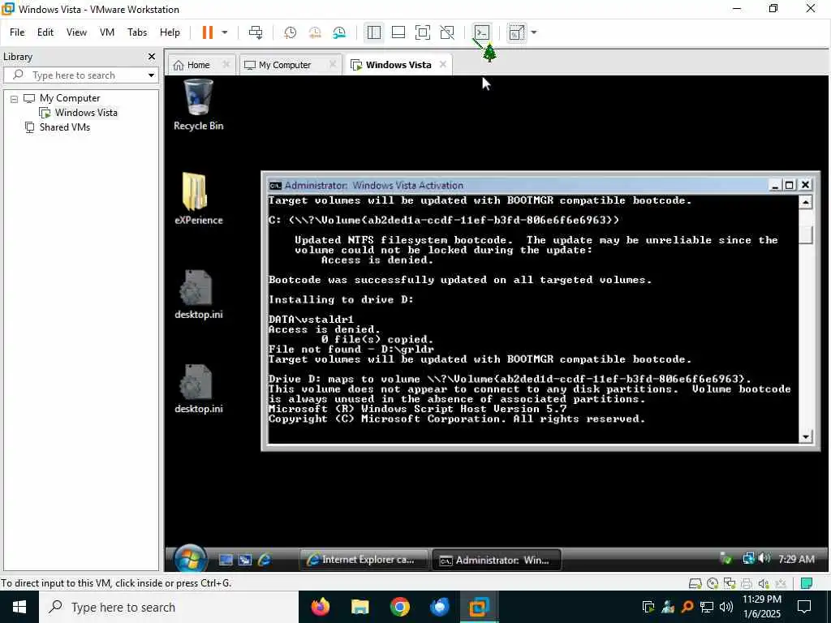831x623 pixels.
Task: Click the Vista volume tray icon
Action: click(764, 558)
